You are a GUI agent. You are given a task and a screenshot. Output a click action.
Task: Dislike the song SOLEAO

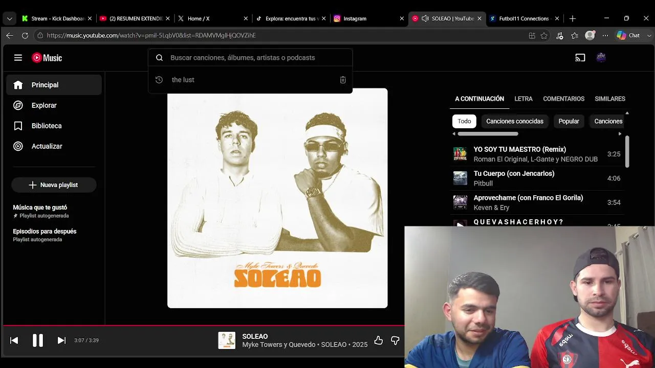[395, 340]
